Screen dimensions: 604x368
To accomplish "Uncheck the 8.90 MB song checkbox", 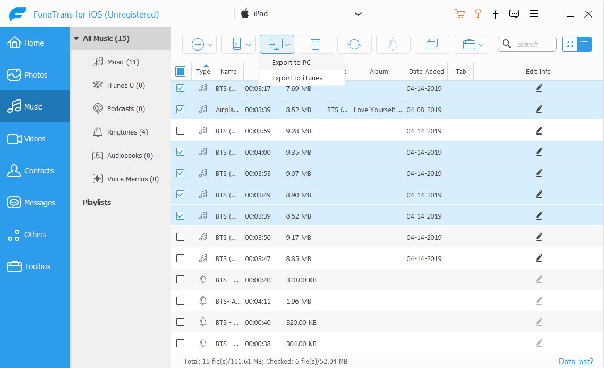I will (180, 195).
